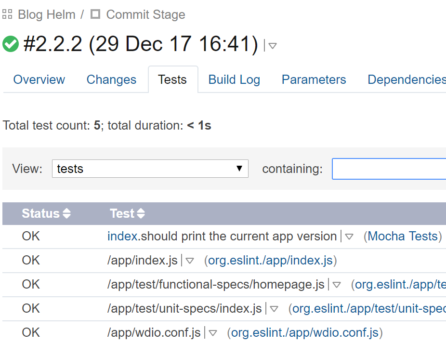
Task: Expand menu for index.should print the current app version
Action: tap(349, 237)
